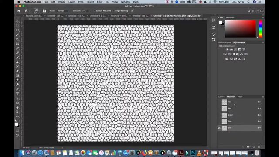Open the Properties panel icon
This screenshot has width=279, height=157.
click(x=214, y=27)
